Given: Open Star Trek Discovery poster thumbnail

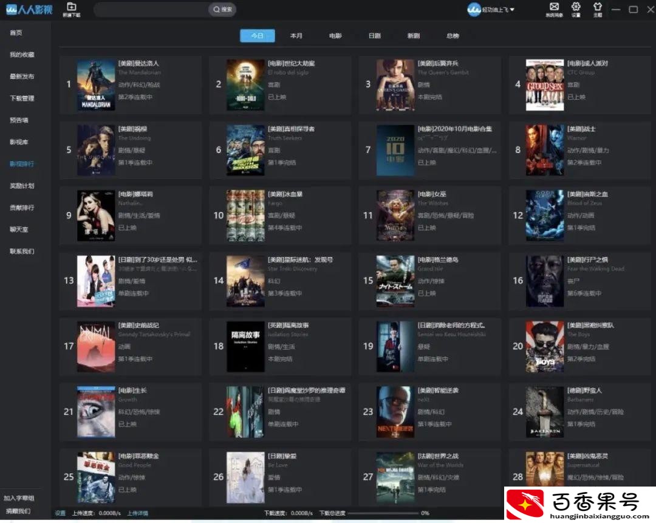Looking at the screenshot, I should pyautogui.click(x=245, y=281).
